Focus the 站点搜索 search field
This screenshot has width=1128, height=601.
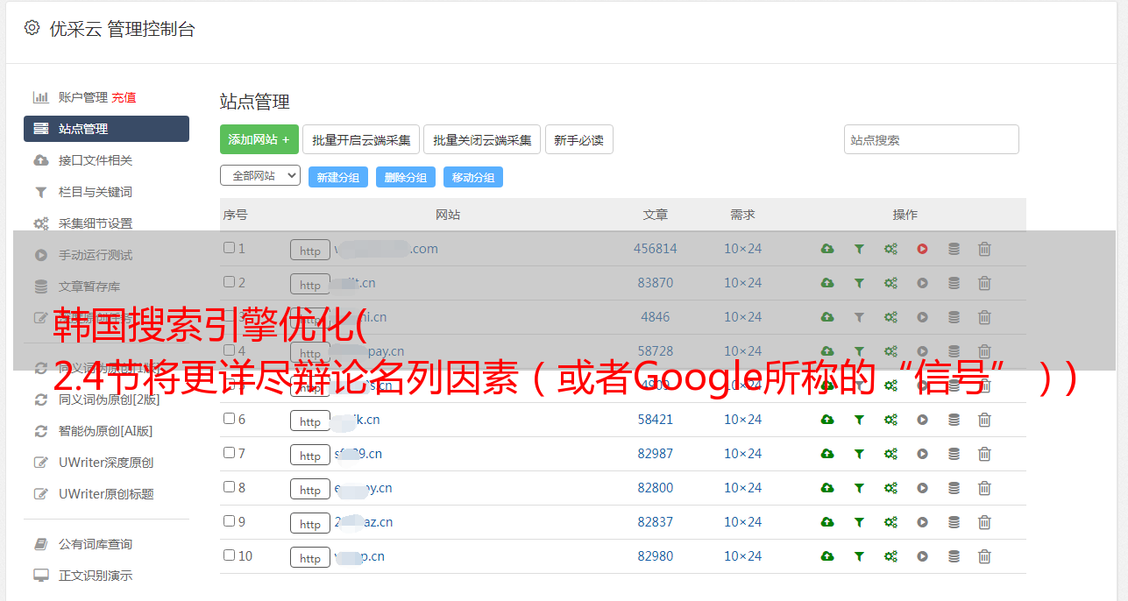(932, 139)
